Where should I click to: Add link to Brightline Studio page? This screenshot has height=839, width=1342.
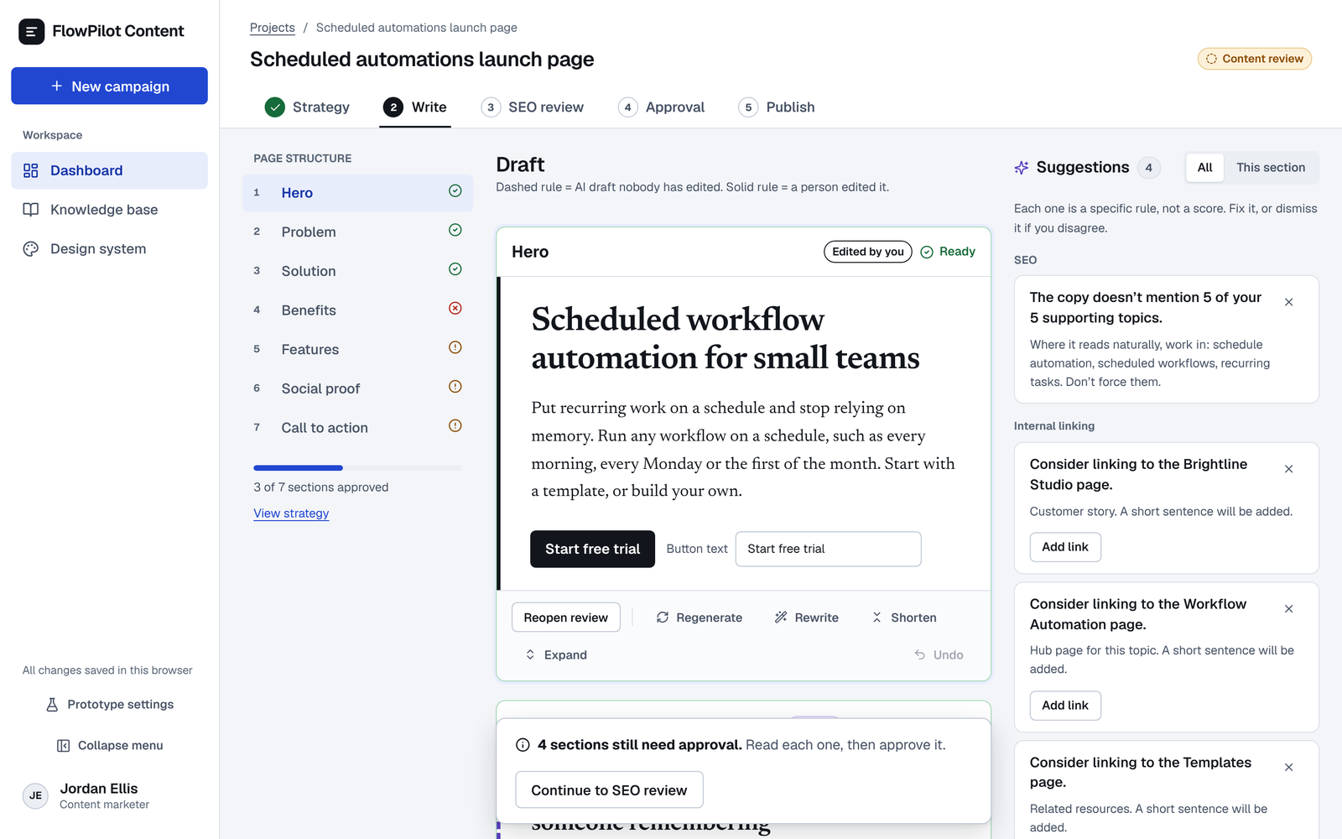[x=1065, y=547]
